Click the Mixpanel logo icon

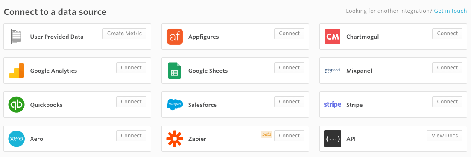point(333,71)
